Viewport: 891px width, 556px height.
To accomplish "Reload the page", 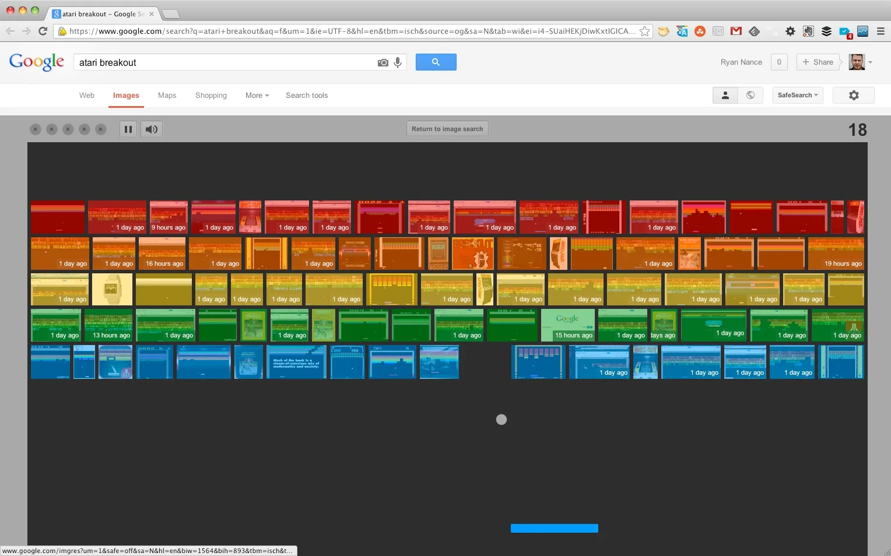I will tap(43, 31).
